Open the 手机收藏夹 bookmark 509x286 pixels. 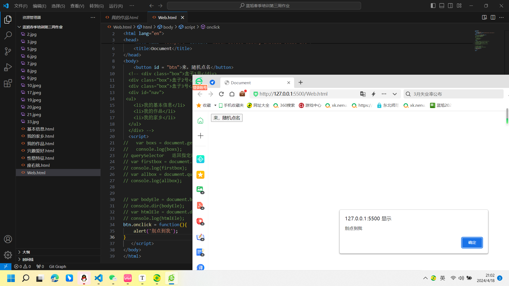tap(231, 105)
